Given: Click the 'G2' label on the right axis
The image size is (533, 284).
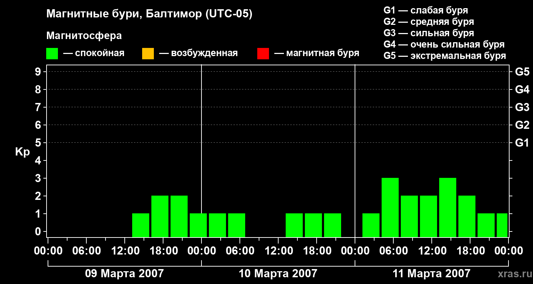Looking at the screenshot, I should 522,125.
